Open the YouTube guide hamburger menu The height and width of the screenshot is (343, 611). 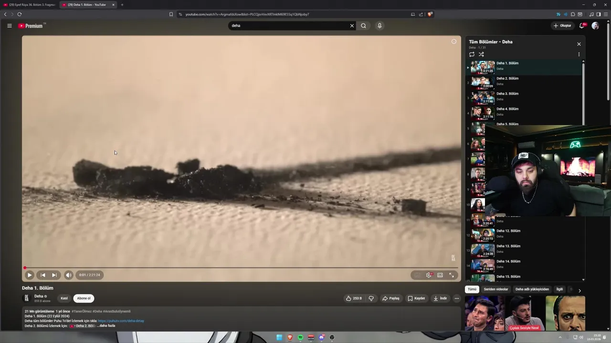[9, 26]
